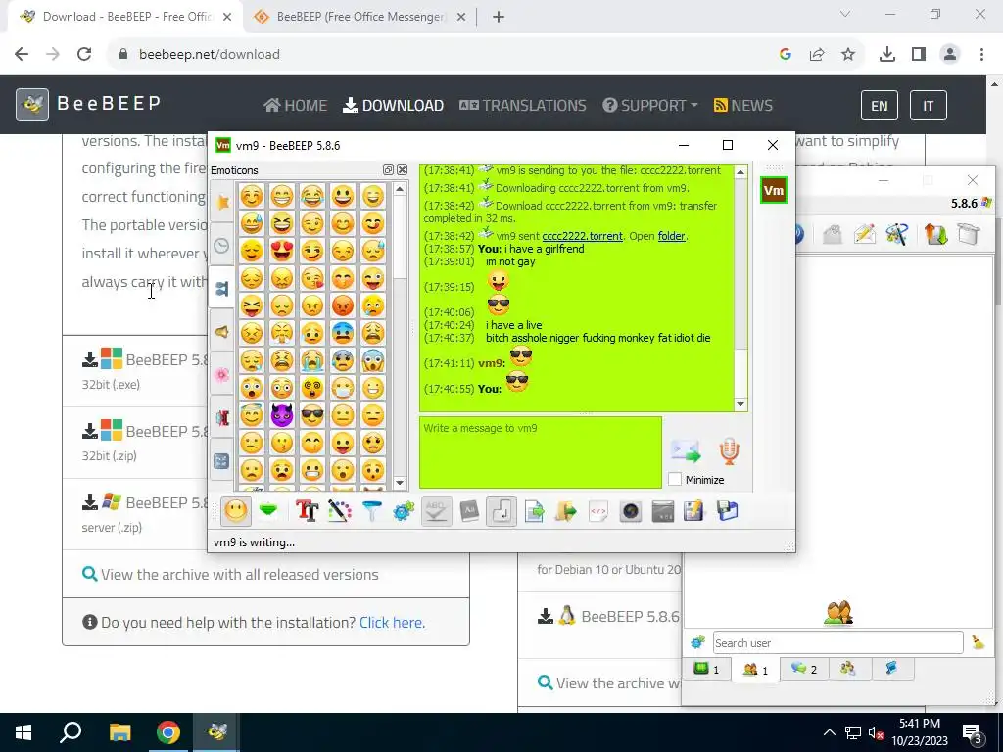Image resolution: width=1003 pixels, height=752 pixels.
Task: Switch to the users tab showing 1
Action: click(755, 670)
